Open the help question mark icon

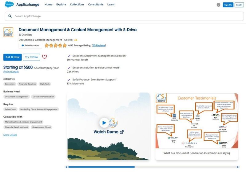tap(218, 5)
